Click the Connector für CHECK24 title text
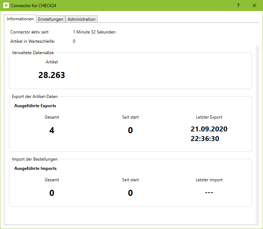The image size is (263, 229). [34, 6]
